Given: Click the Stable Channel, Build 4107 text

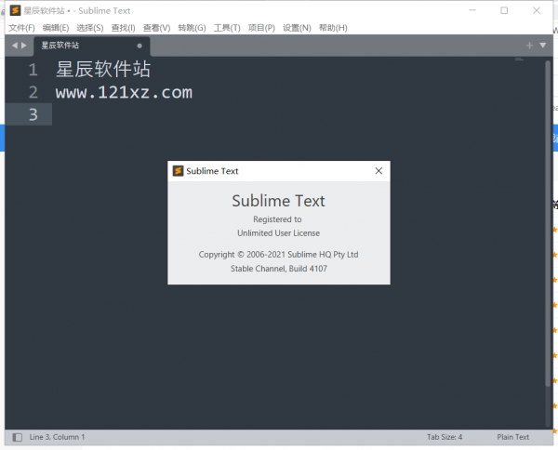Looking at the screenshot, I should click(279, 269).
